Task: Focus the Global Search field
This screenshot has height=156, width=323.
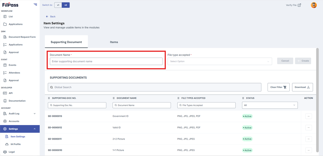Action: [155, 87]
